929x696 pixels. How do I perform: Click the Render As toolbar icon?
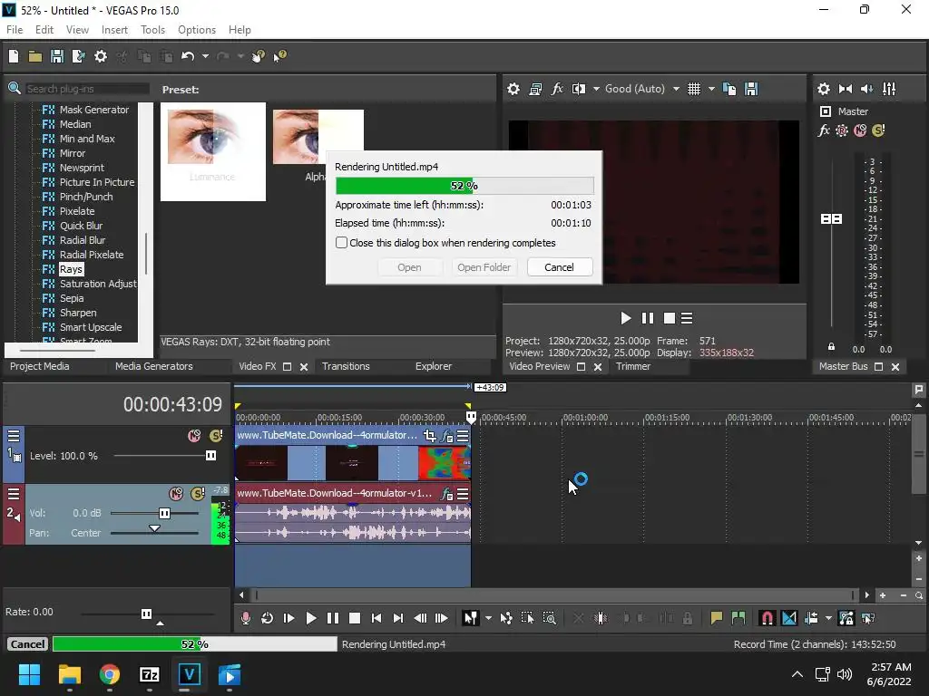(x=78, y=56)
